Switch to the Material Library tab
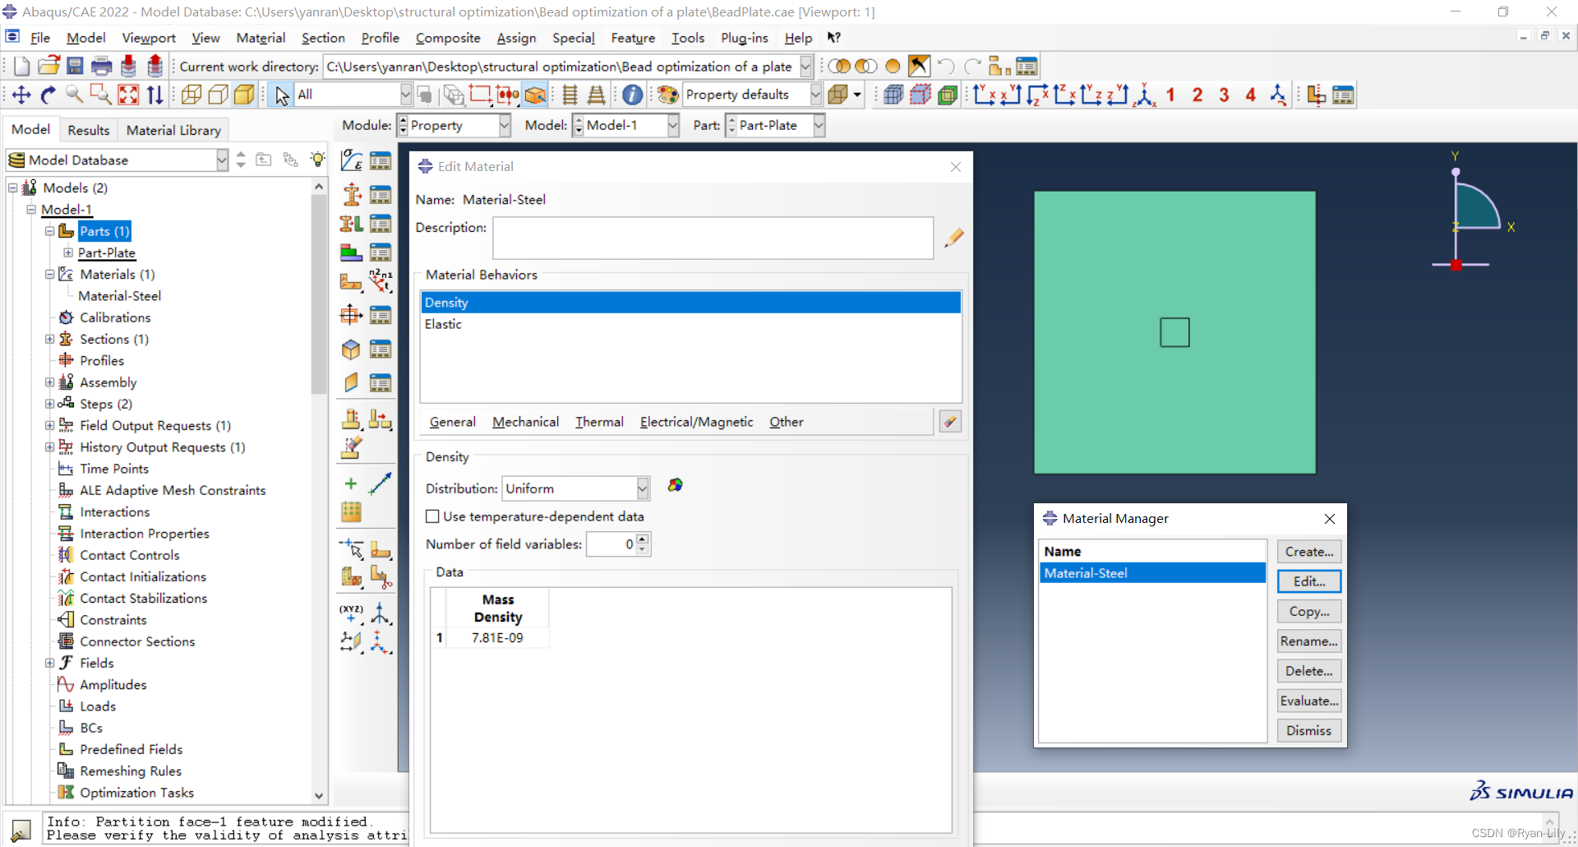The image size is (1578, 847). point(173,130)
